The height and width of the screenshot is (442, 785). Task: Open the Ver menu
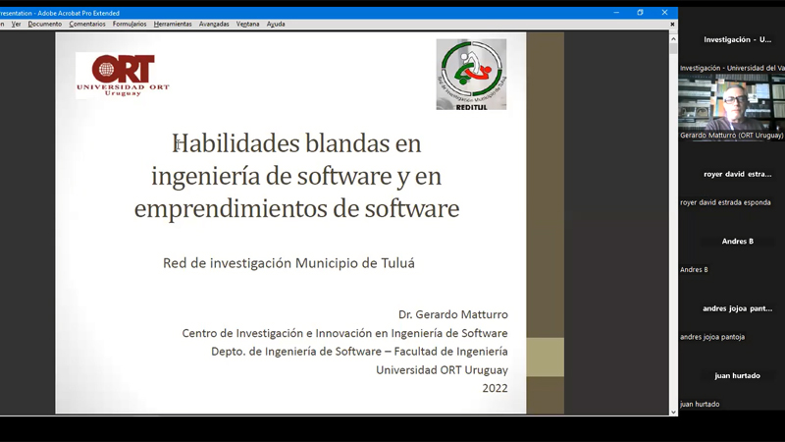point(16,24)
